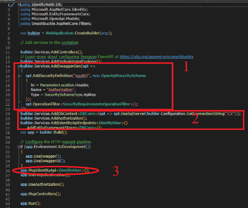
Task: Click 'app.UseSwaggerUI();' line
Action: [x=45, y=161]
